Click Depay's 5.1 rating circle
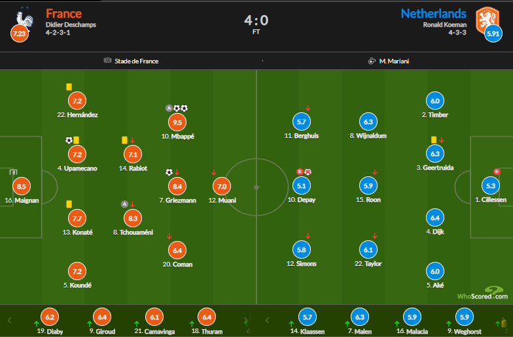The image size is (513, 337). point(302,185)
